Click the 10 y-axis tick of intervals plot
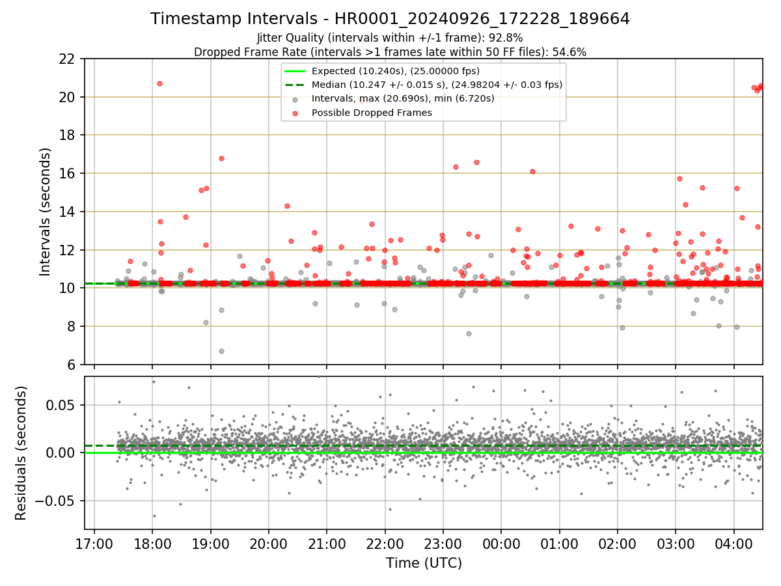This screenshot has height=586, width=781. tap(68, 288)
